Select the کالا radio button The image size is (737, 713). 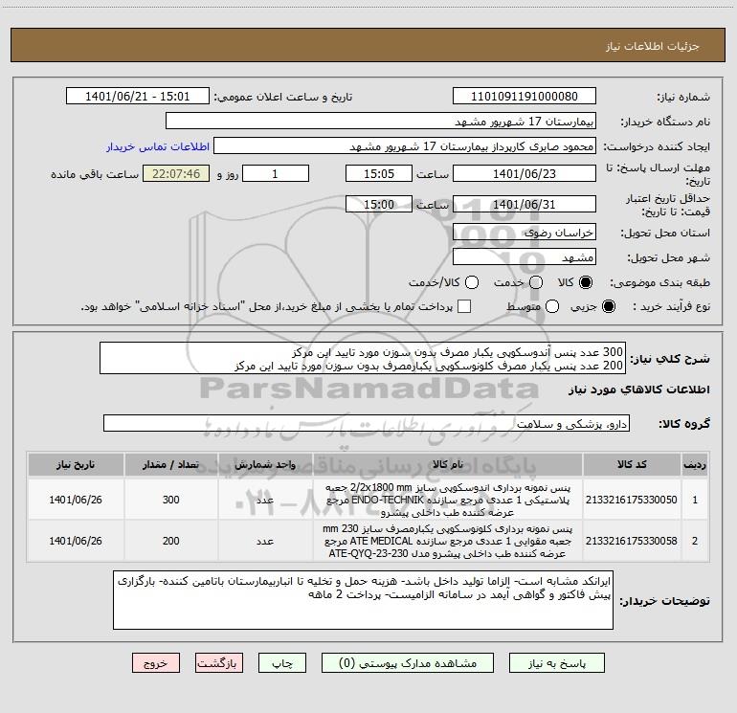pos(586,282)
